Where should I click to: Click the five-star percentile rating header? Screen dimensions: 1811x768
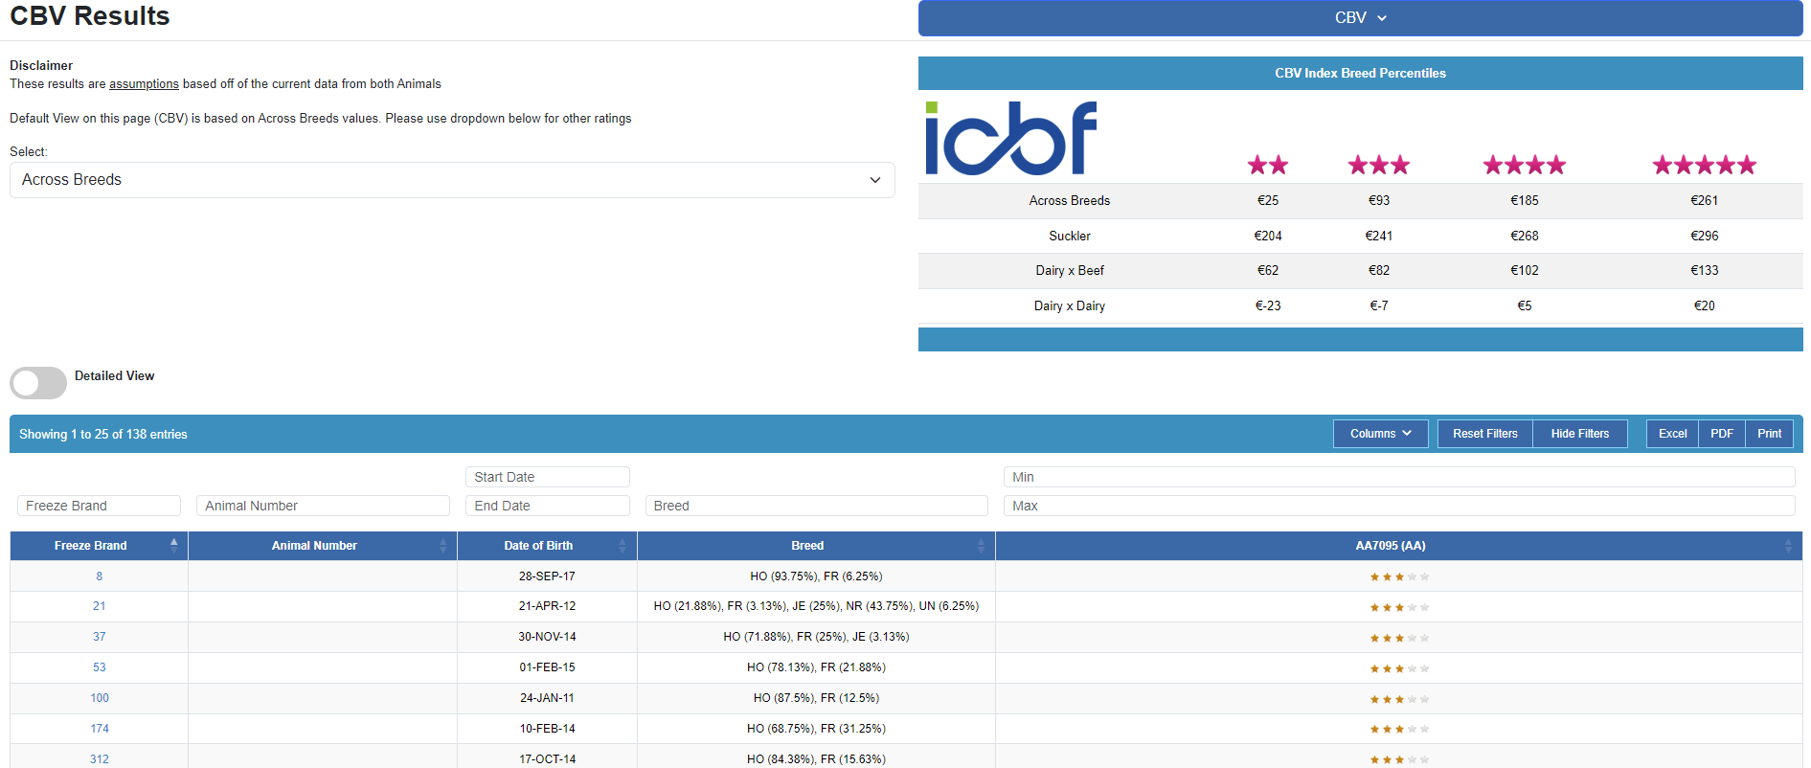(x=1704, y=165)
